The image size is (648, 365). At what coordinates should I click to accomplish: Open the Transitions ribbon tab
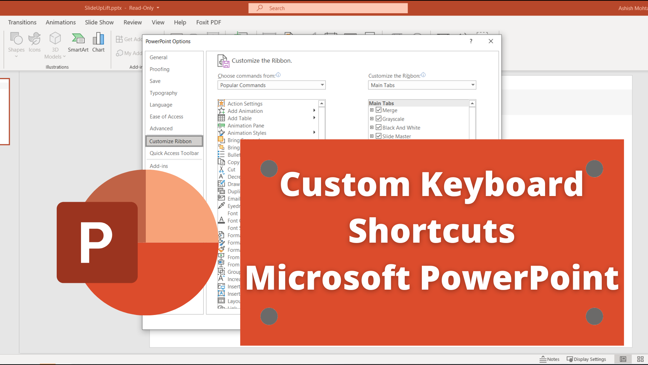pos(22,22)
